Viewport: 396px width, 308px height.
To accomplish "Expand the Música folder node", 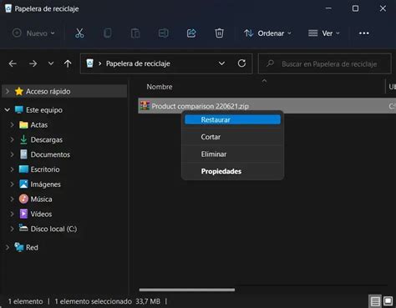I will (12, 199).
